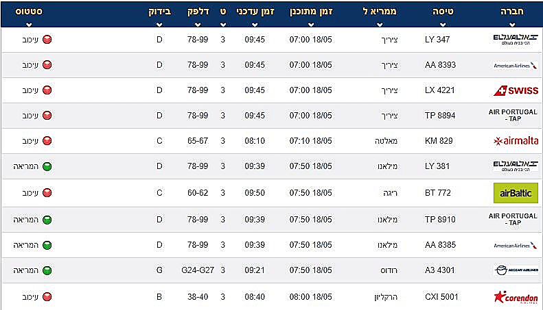Open flight number TP 8910
The height and width of the screenshot is (310, 543).
click(440, 220)
